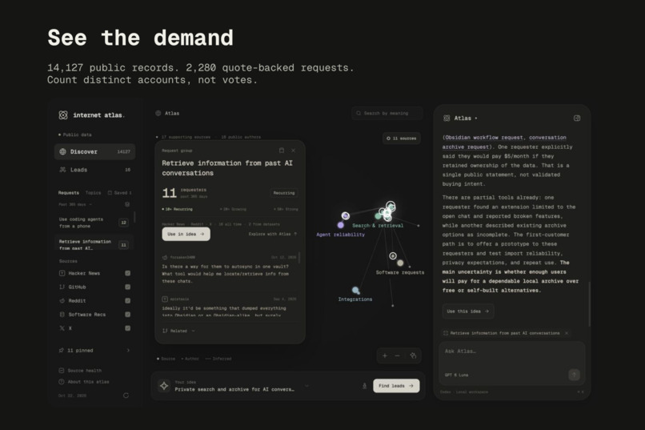Click the pin icon next to 11 pinned

[x=62, y=351]
